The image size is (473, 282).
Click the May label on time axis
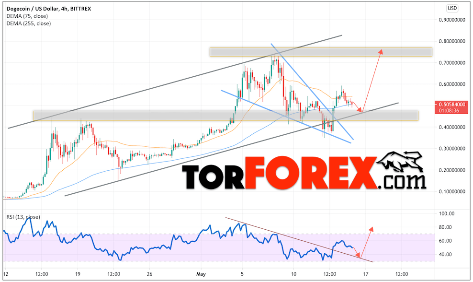[201, 274]
